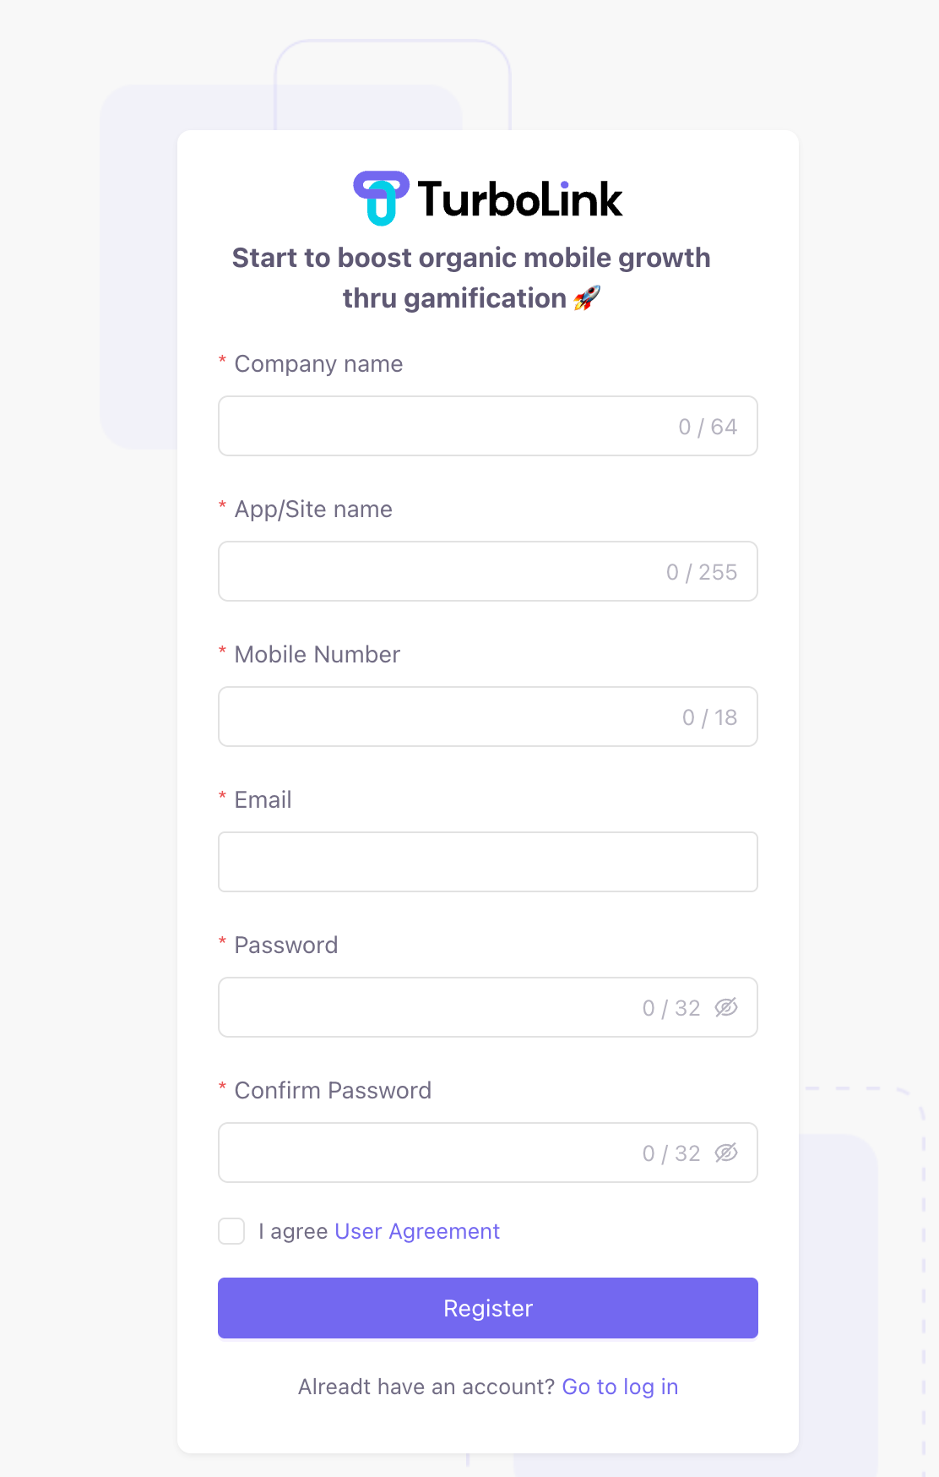Image resolution: width=939 pixels, height=1477 pixels.
Task: Click the TurboLink brand name text
Action: [520, 200]
